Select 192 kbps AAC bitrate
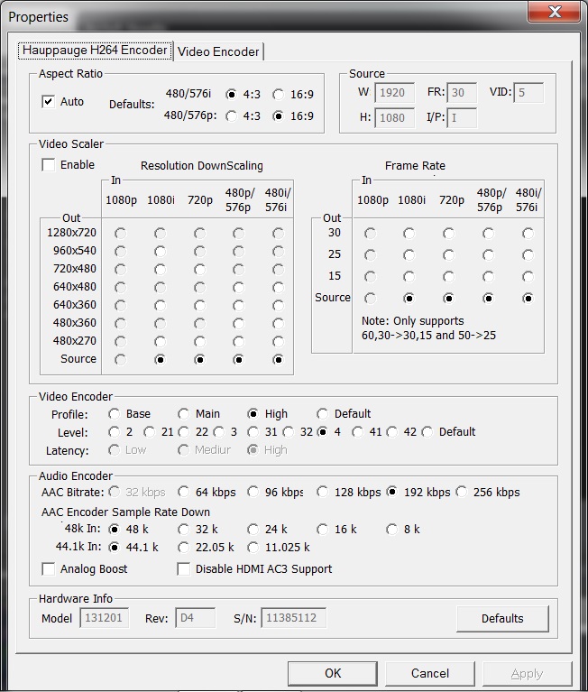The image size is (588, 692). click(x=392, y=492)
